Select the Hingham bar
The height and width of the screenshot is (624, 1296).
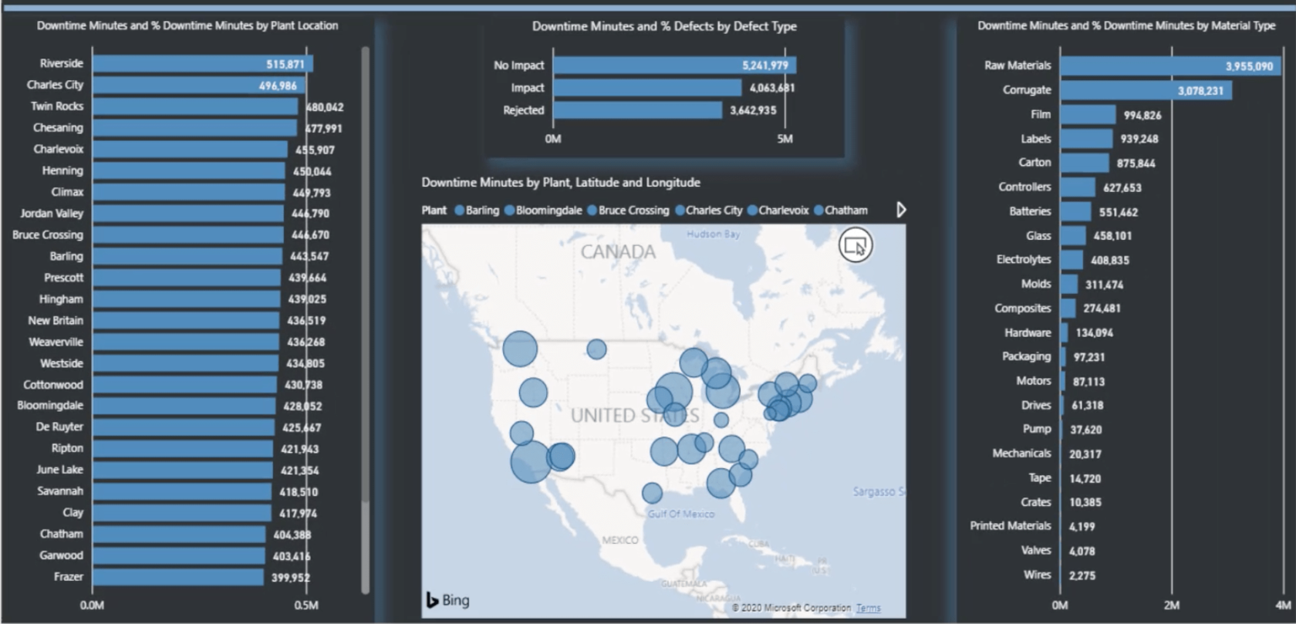[x=187, y=299]
